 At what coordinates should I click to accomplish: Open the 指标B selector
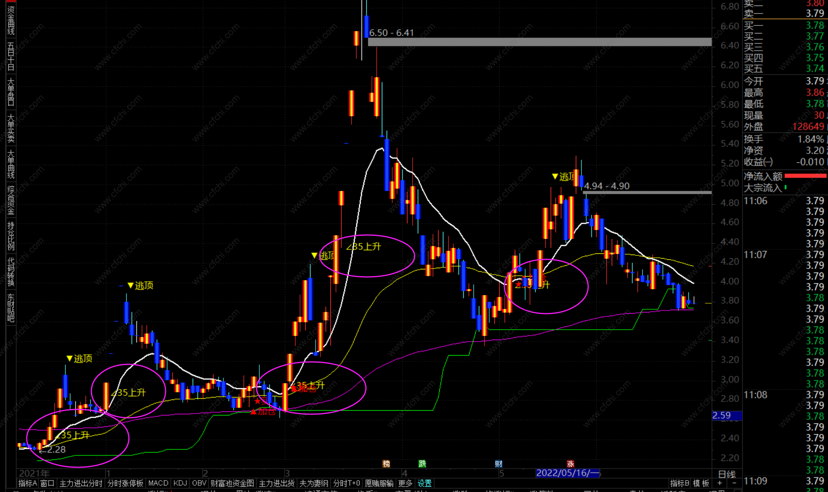679,483
